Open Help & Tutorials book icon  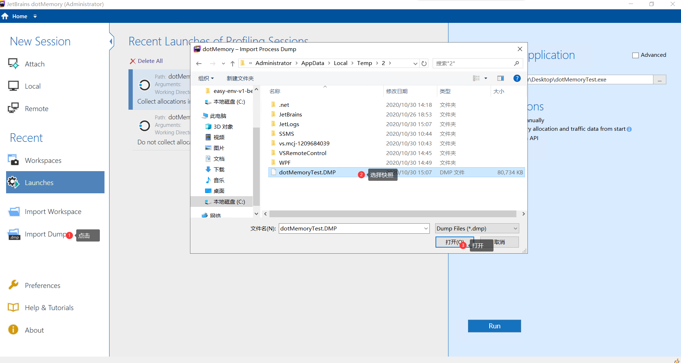(x=13, y=307)
